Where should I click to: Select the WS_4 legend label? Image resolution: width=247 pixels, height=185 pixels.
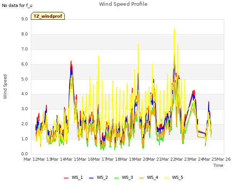click(152, 177)
